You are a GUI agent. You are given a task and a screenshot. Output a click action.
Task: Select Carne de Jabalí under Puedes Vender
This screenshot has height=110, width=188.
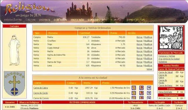pos(165,72)
